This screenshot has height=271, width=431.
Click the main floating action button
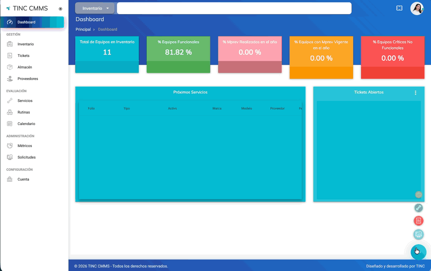coord(418,252)
